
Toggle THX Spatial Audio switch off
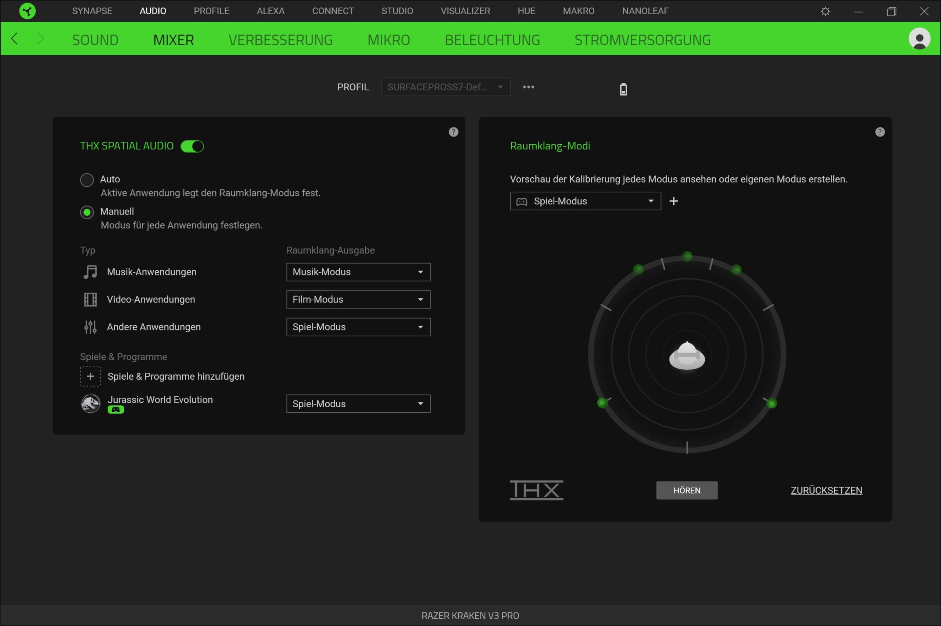[x=192, y=146]
